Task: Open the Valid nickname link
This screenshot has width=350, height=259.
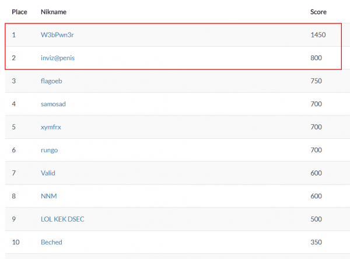Action: [x=48, y=173]
